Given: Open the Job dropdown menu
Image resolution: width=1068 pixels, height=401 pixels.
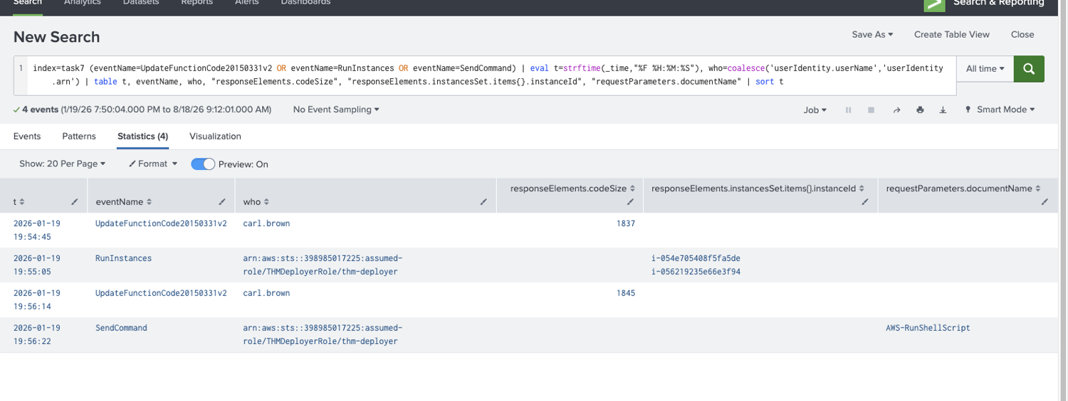Looking at the screenshot, I should click(x=815, y=110).
